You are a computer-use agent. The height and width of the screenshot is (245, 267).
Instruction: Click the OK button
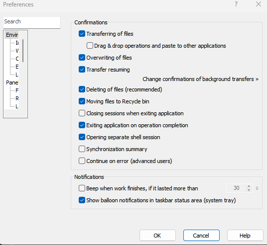click(x=157, y=236)
